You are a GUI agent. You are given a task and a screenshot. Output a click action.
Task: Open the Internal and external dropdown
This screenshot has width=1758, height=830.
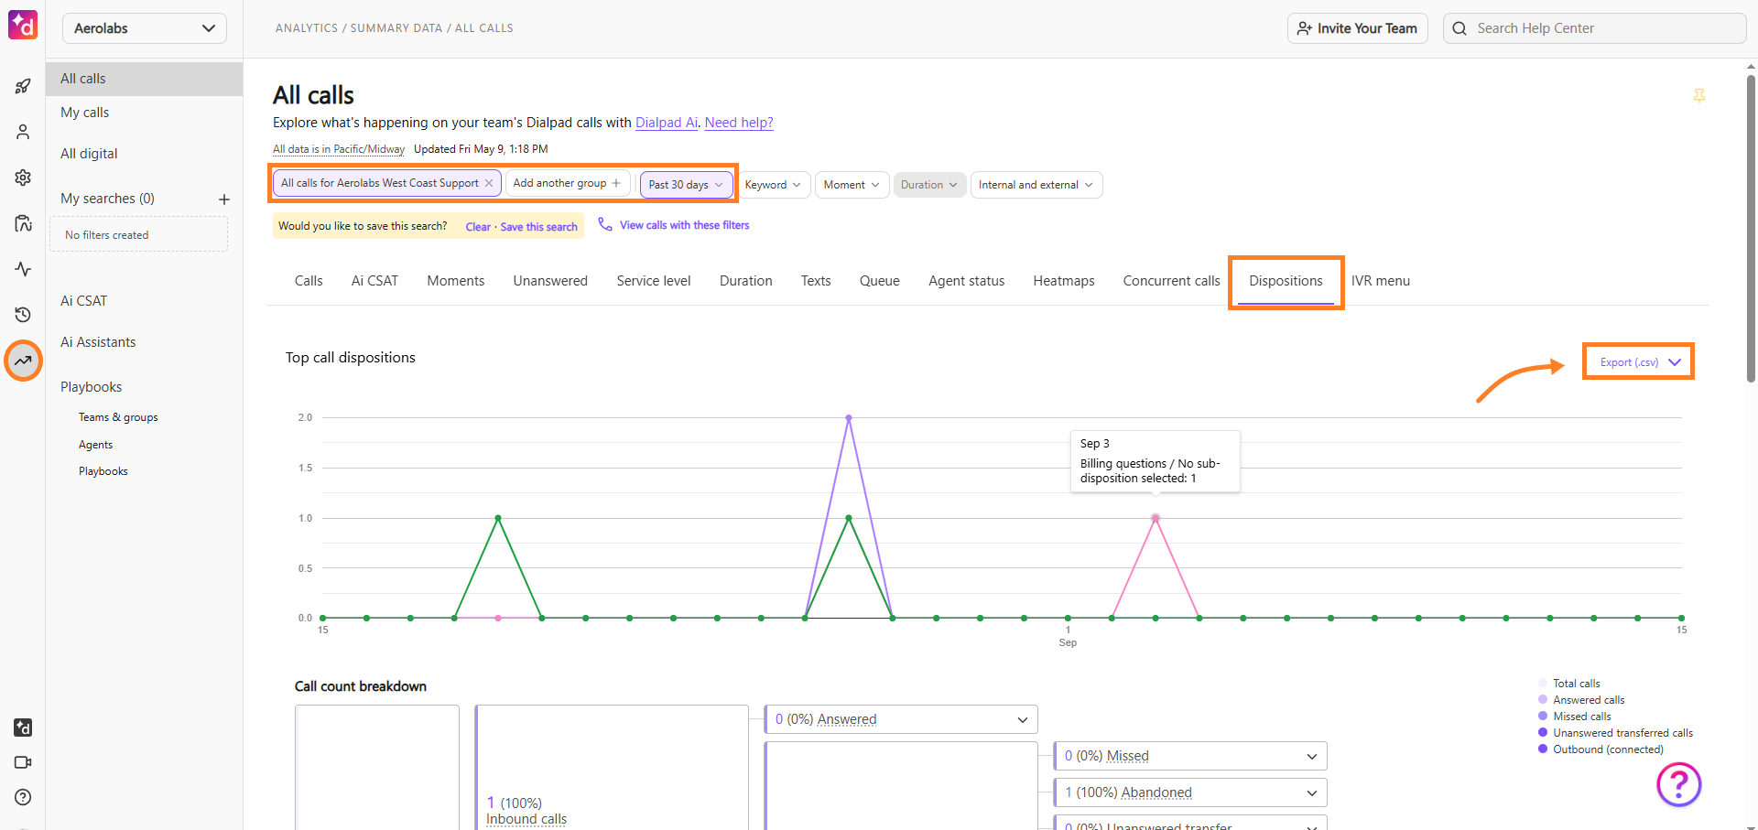1036,185
